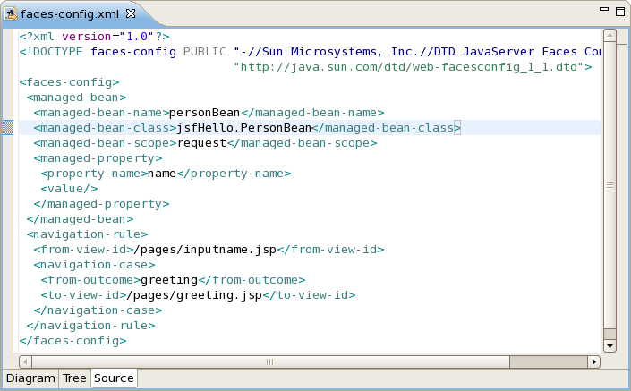Click the horizontal scrollbar thumb
This screenshot has width=631, height=391.
pyautogui.click(x=270, y=361)
